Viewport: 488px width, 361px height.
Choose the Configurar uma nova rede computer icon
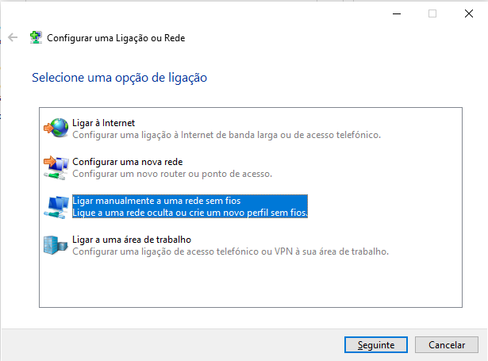[56, 167]
